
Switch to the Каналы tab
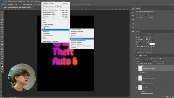(x=145, y=55)
